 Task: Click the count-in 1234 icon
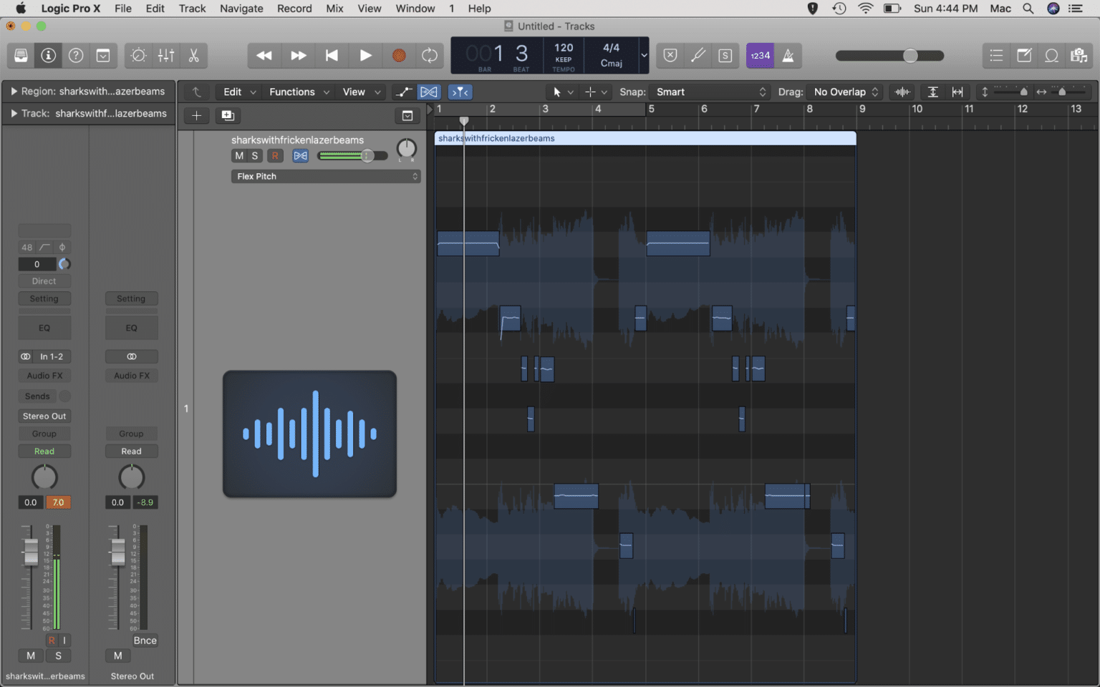[x=759, y=55]
